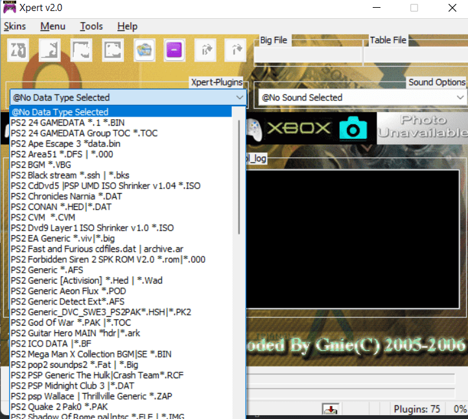
Task: Select 'PS2 Guitar Hero MAIN *hdr|*.ark'
Action: click(121, 333)
